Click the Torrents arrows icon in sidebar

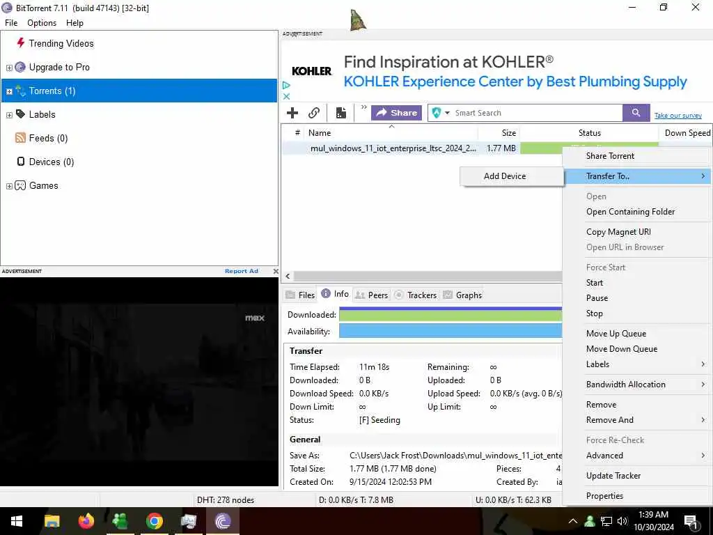pyautogui.click(x=20, y=91)
